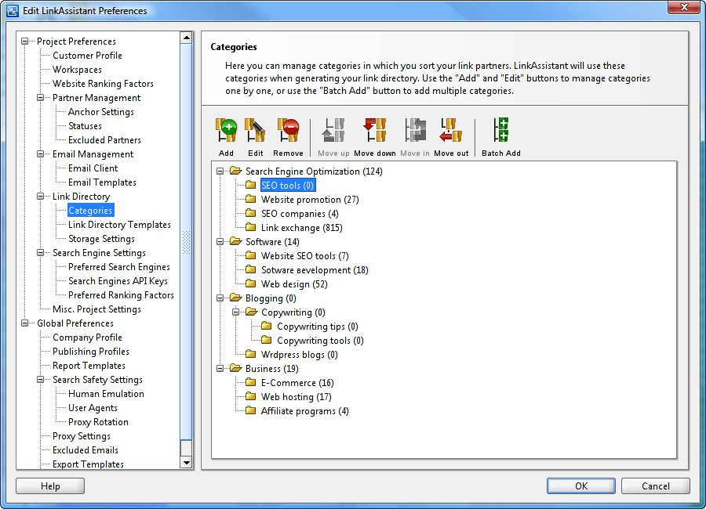Click the folder icon beside Link exchange
The image size is (706, 509).
pyautogui.click(x=251, y=227)
